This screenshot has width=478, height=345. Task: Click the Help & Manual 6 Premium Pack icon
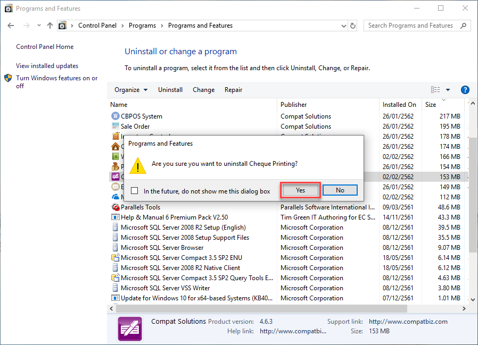coord(115,217)
